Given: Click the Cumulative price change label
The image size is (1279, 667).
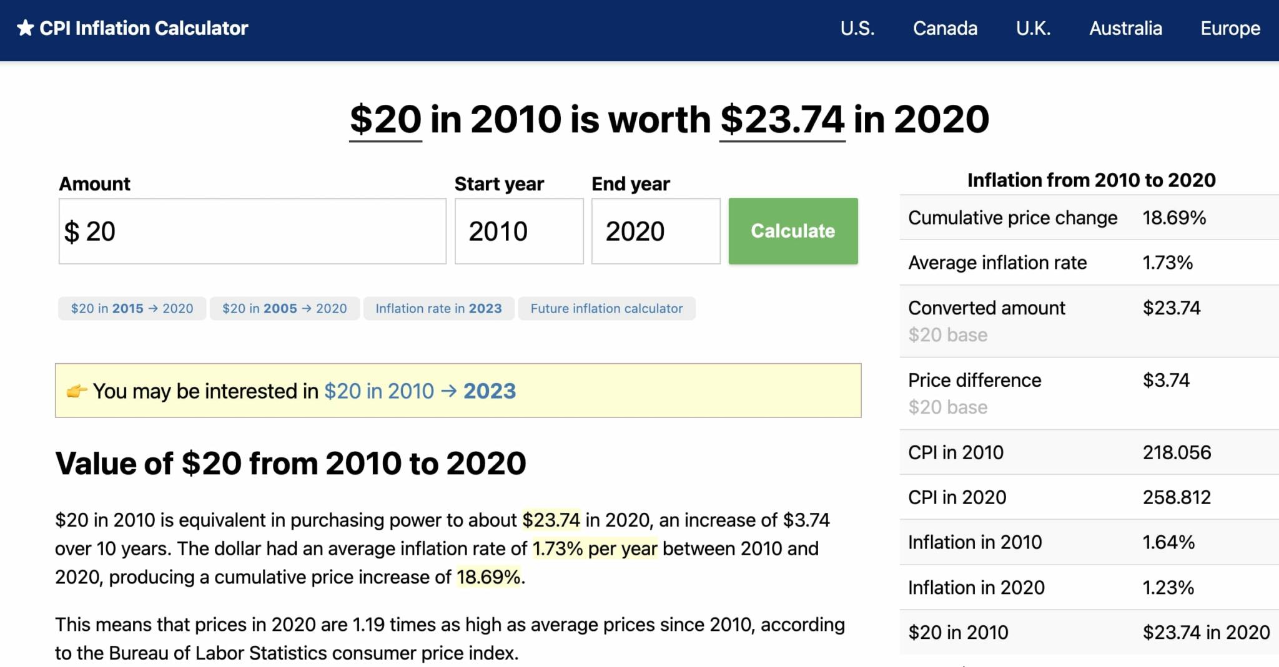Looking at the screenshot, I should [1012, 218].
